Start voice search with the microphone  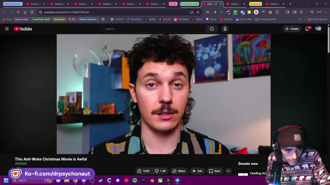225,29
